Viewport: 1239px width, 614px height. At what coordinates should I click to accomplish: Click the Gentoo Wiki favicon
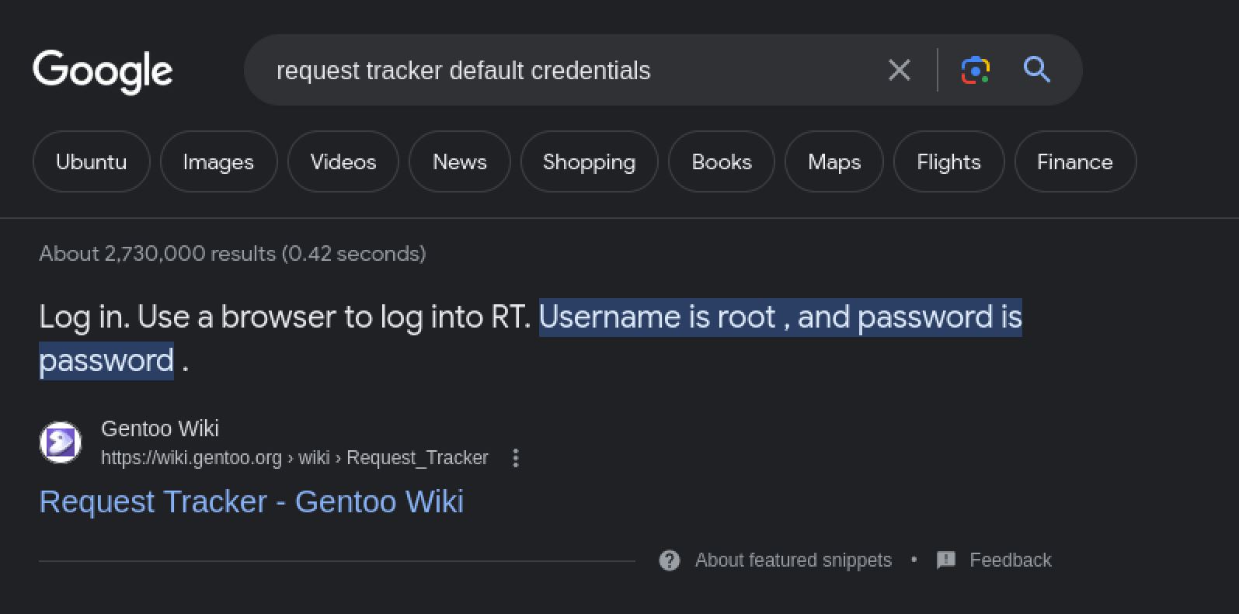click(x=61, y=442)
